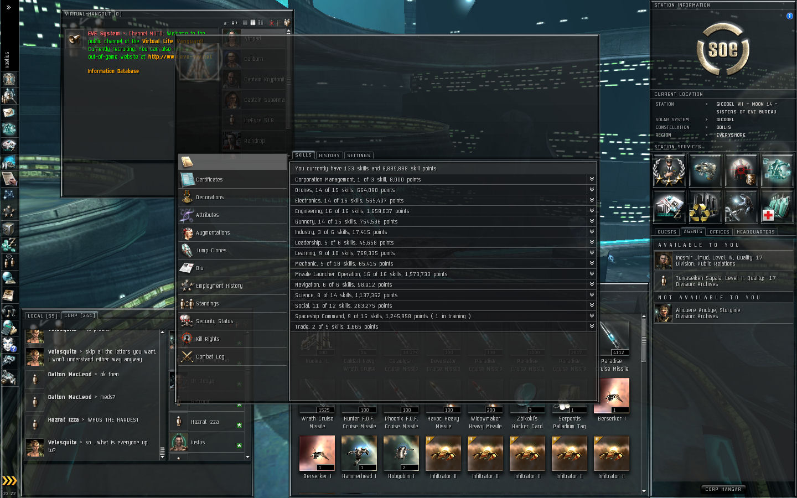The height and width of the screenshot is (498, 797).
Task: Toggle the Virtual-Hangout member list icon
Action: coord(287,23)
